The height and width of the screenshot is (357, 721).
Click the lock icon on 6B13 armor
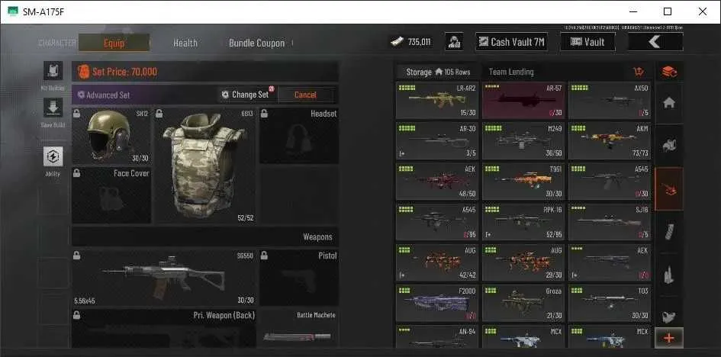pos(159,114)
